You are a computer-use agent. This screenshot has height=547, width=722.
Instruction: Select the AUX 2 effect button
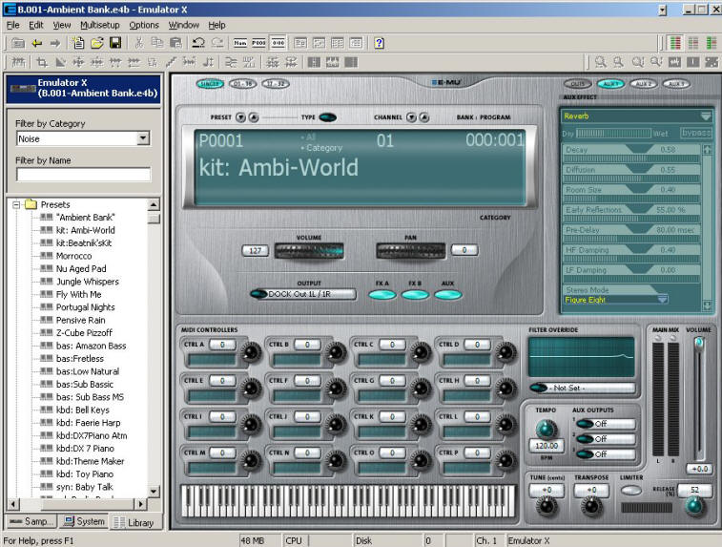643,84
